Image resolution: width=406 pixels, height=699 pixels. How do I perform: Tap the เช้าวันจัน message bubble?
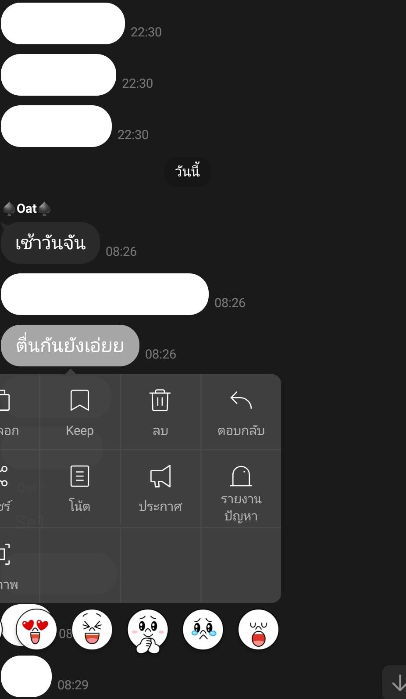click(x=50, y=243)
